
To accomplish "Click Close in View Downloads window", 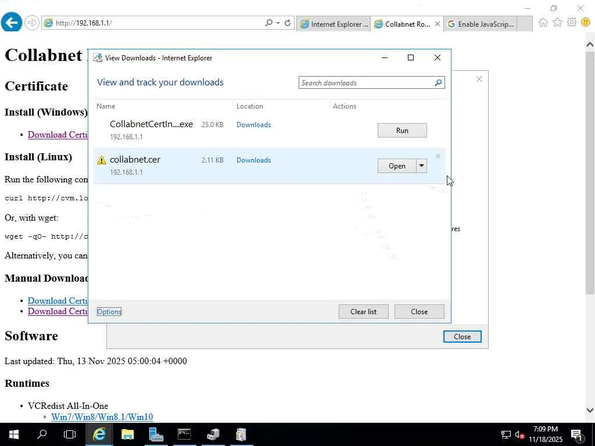I will coord(420,312).
